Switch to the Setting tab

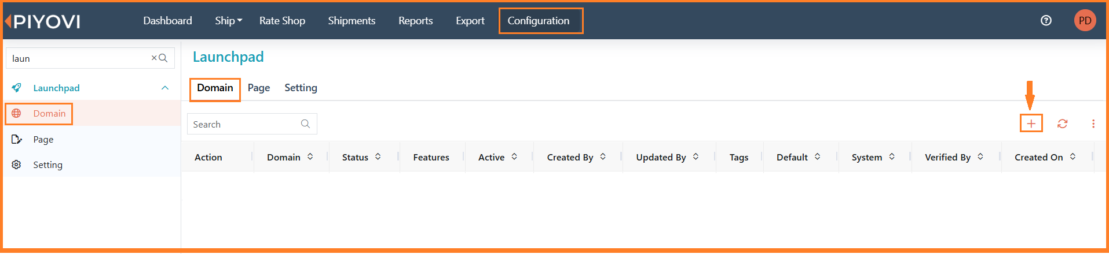tap(301, 88)
